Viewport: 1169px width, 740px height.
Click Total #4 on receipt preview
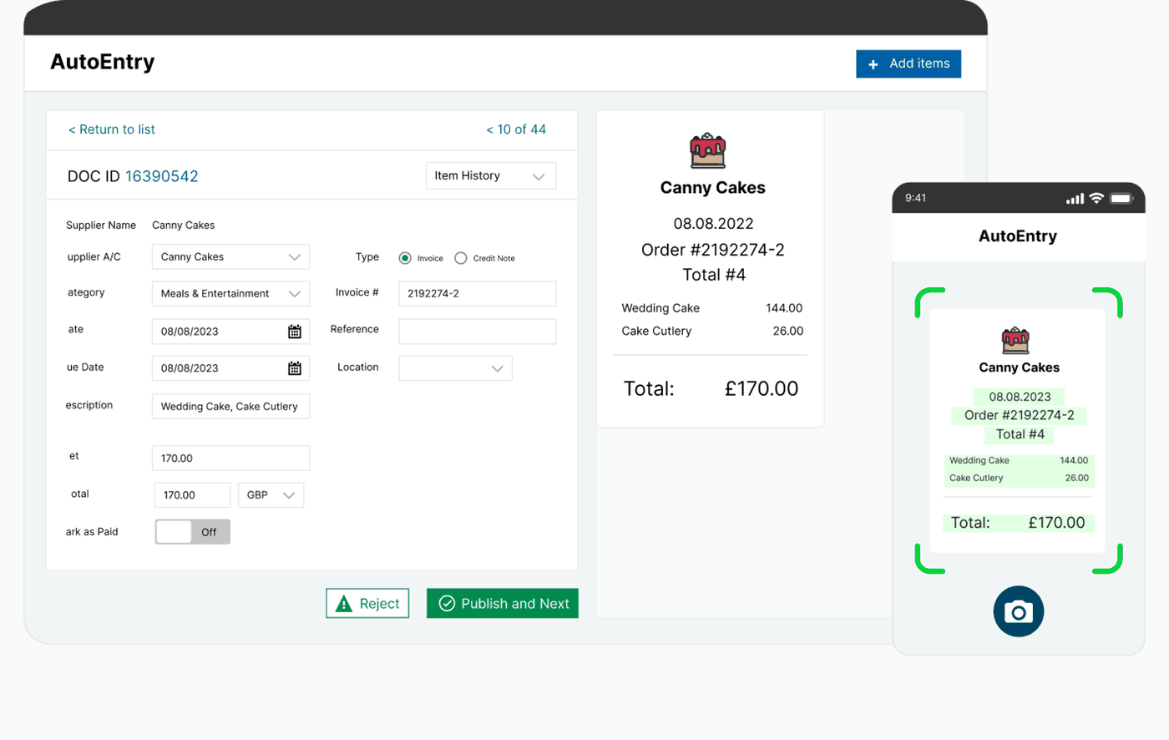pos(714,275)
